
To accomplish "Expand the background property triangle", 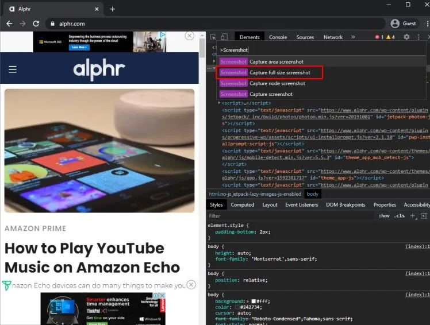I will click(248, 301).
